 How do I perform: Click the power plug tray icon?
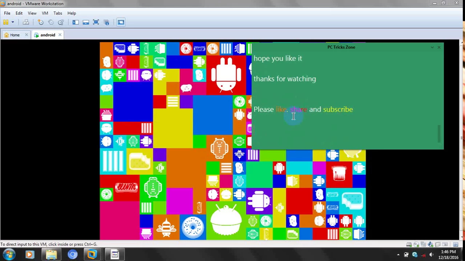406,255
